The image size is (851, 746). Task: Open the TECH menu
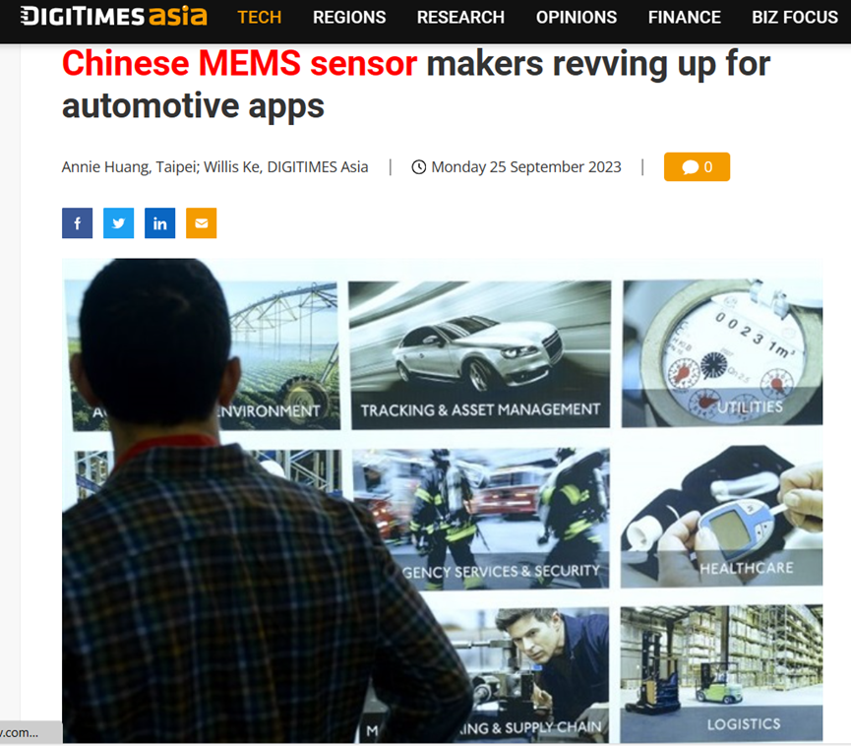tap(260, 18)
